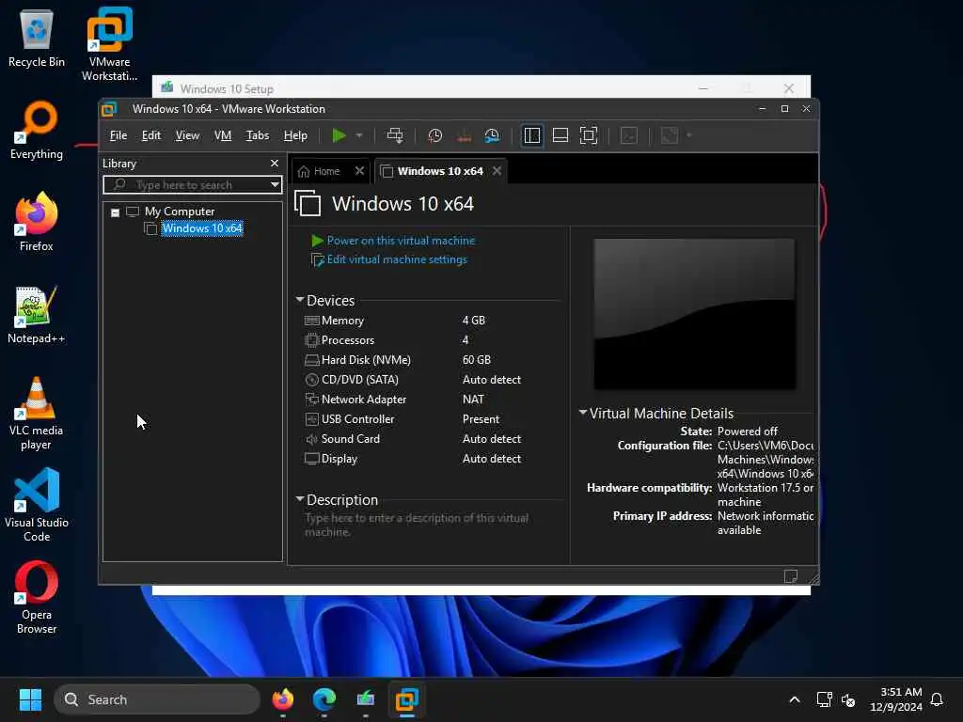Take a snapshot using the clock icon
Screen dimensions: 963x722
(x=434, y=135)
